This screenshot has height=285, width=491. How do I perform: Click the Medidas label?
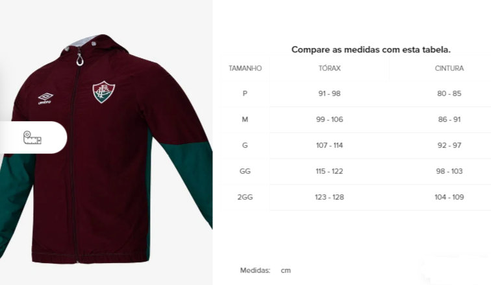(255, 270)
